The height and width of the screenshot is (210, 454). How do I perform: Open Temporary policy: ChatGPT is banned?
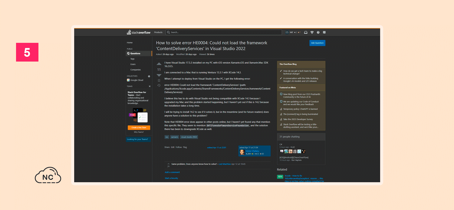click(x=301, y=109)
